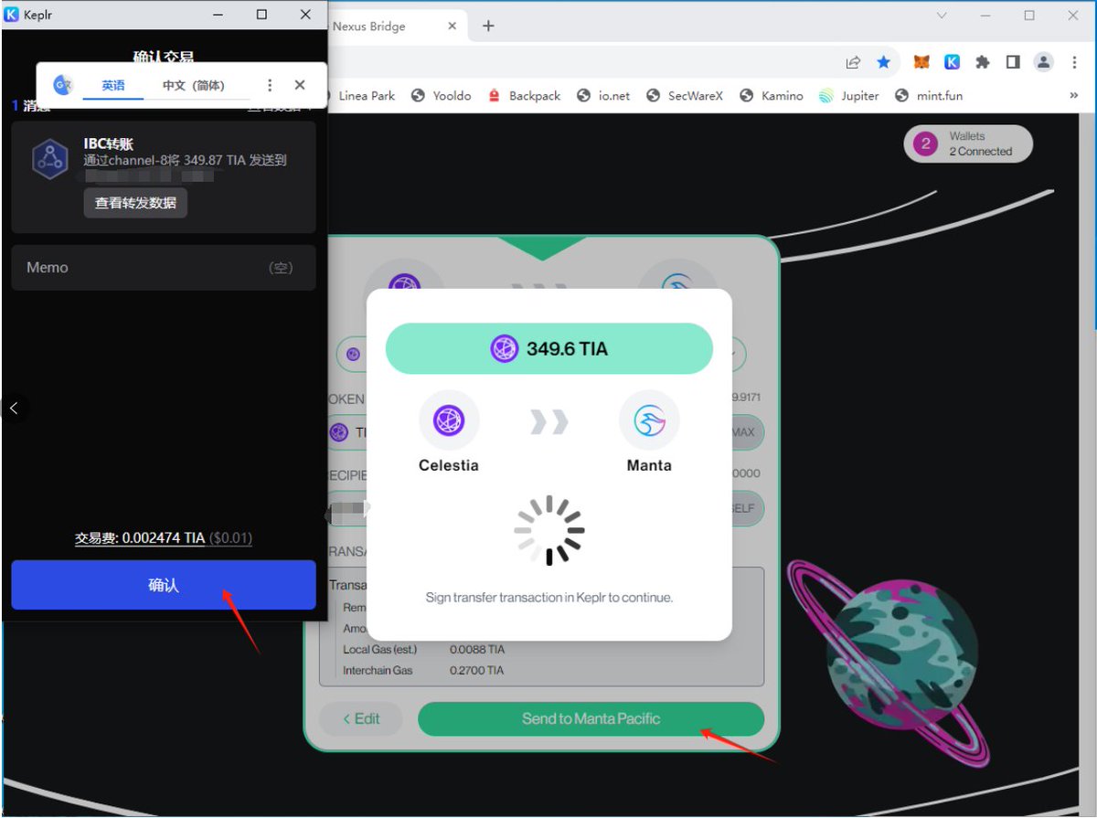
Task: Open a new browser tab
Action: [488, 26]
